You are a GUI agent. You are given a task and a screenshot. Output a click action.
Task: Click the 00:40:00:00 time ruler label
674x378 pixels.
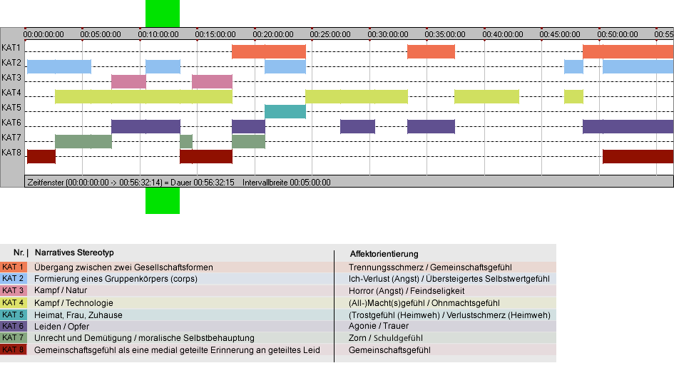click(503, 34)
